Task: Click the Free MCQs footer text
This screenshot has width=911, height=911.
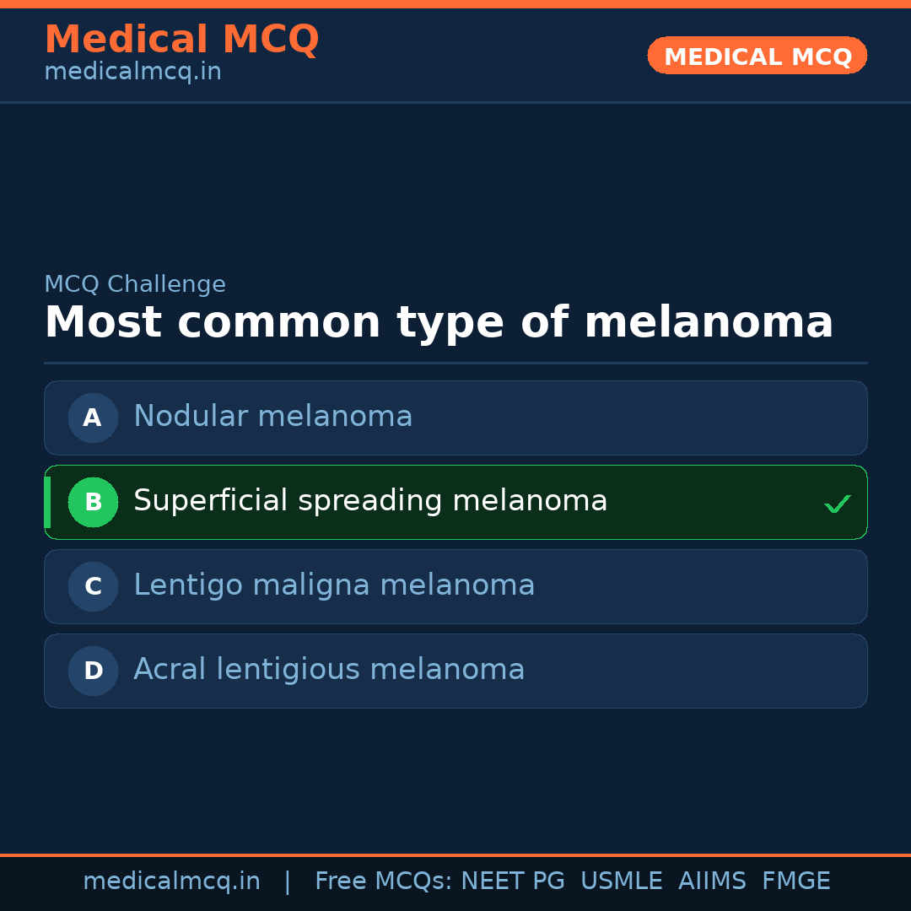Action: point(383,881)
